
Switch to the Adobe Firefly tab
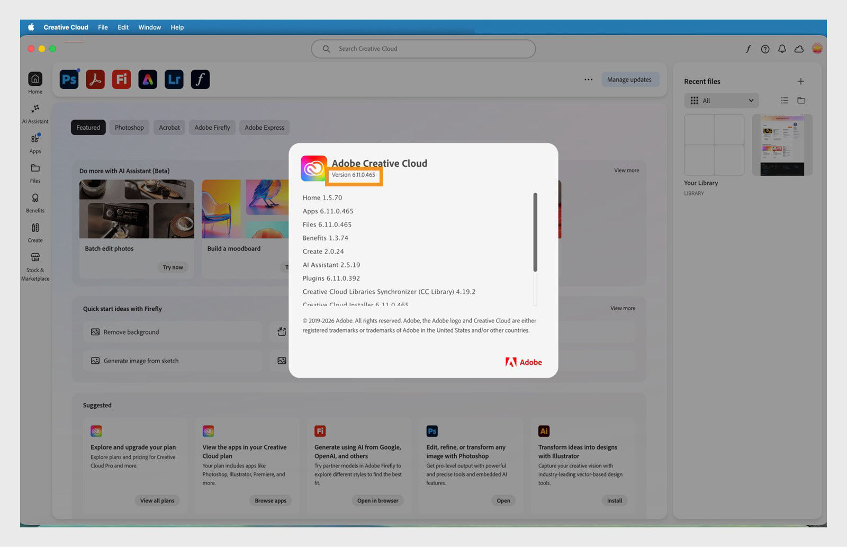coord(212,128)
